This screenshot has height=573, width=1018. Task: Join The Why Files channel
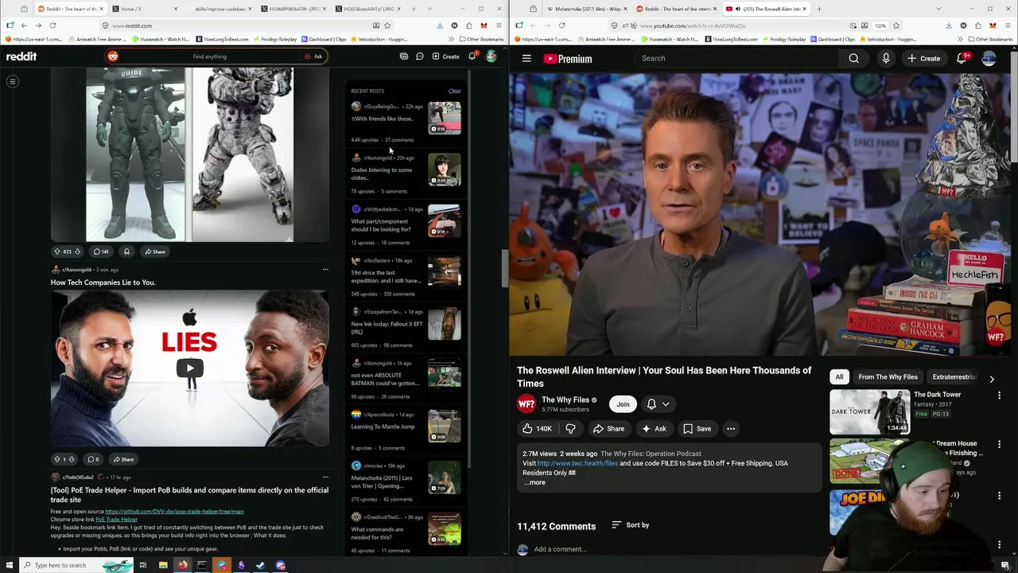click(x=623, y=404)
